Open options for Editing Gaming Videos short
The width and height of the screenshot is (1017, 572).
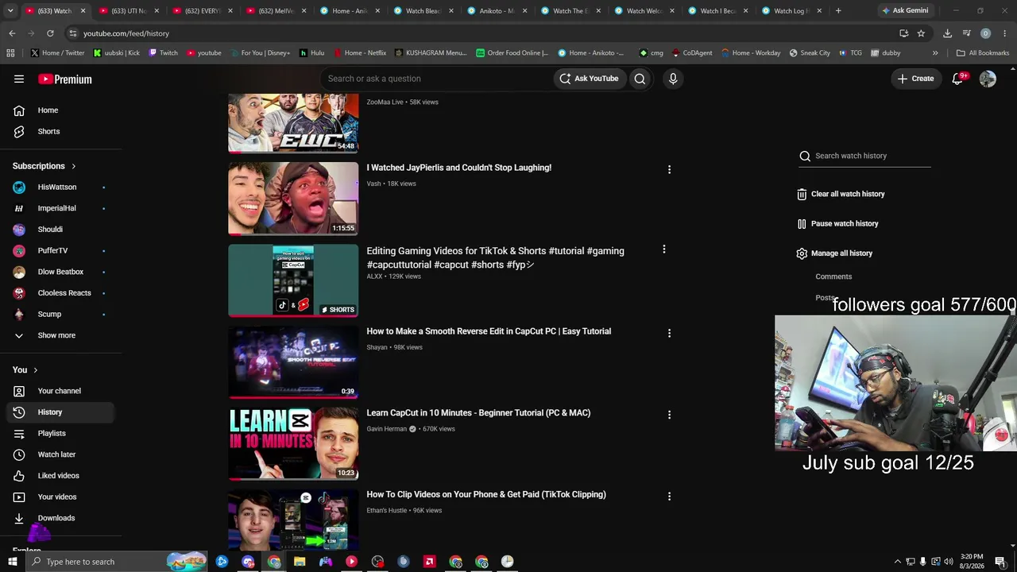664,249
